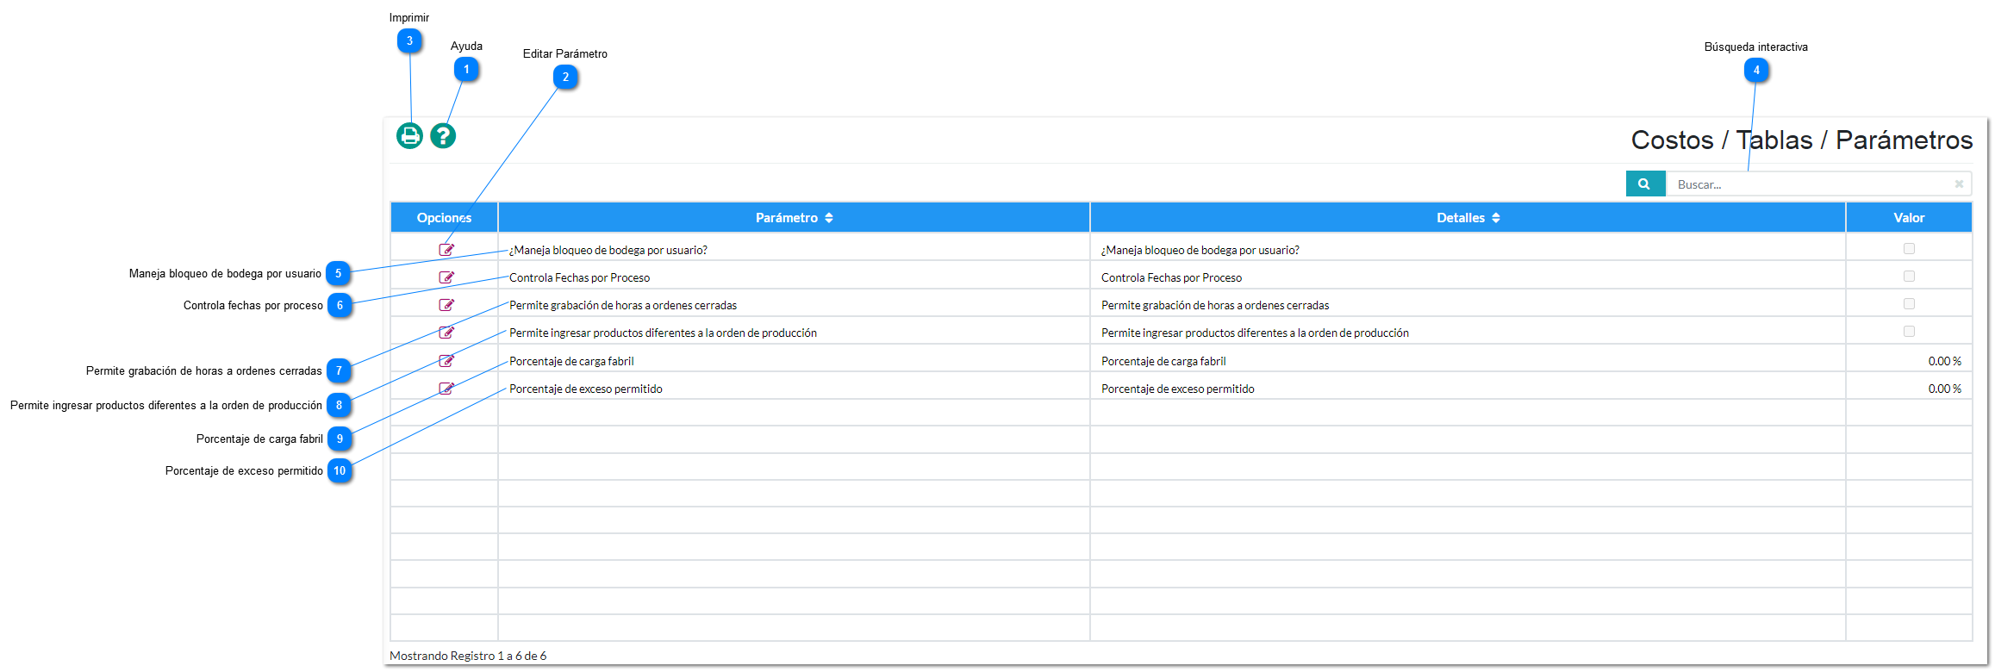The width and height of the screenshot is (1995, 672).
Task: Toggle checkbox for ingresar productos diferentes row
Action: 1909,332
